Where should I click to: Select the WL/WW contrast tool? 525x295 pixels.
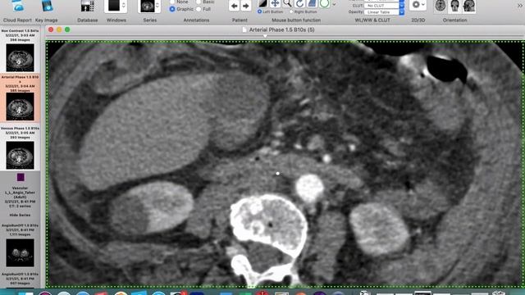(x=262, y=3)
